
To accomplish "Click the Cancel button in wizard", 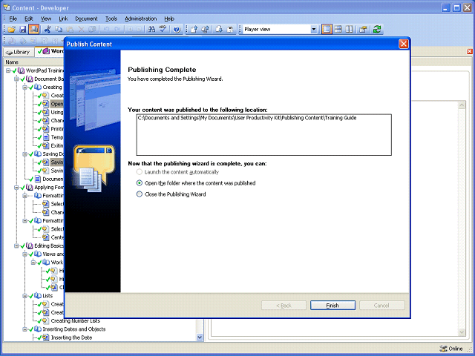I will 381,305.
